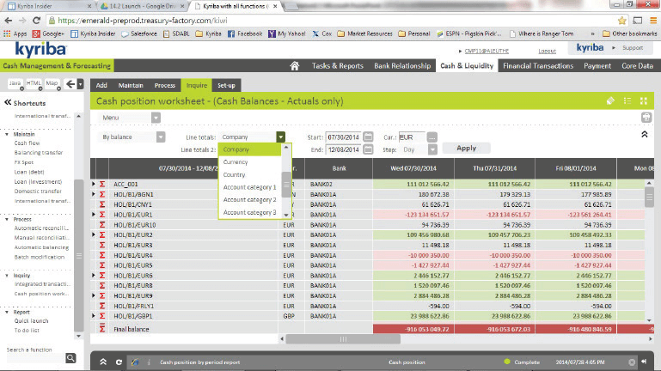Open the Start date calendar picker

368,137
